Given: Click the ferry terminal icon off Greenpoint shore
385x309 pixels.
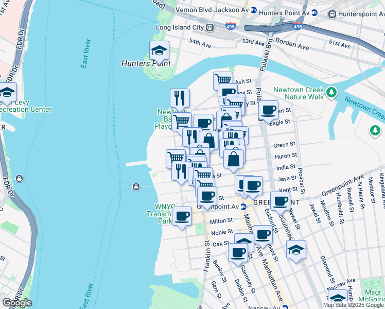Looking at the screenshot, I should pyautogui.click(x=136, y=187).
